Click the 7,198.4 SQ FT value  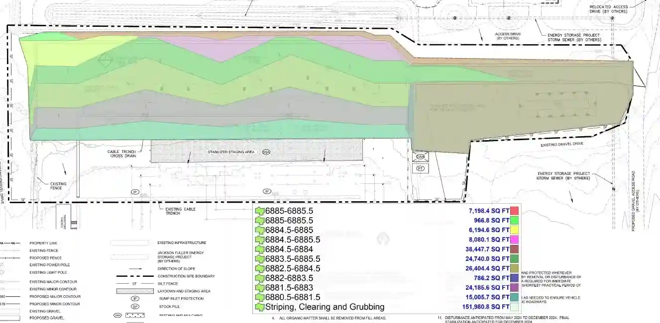point(489,211)
